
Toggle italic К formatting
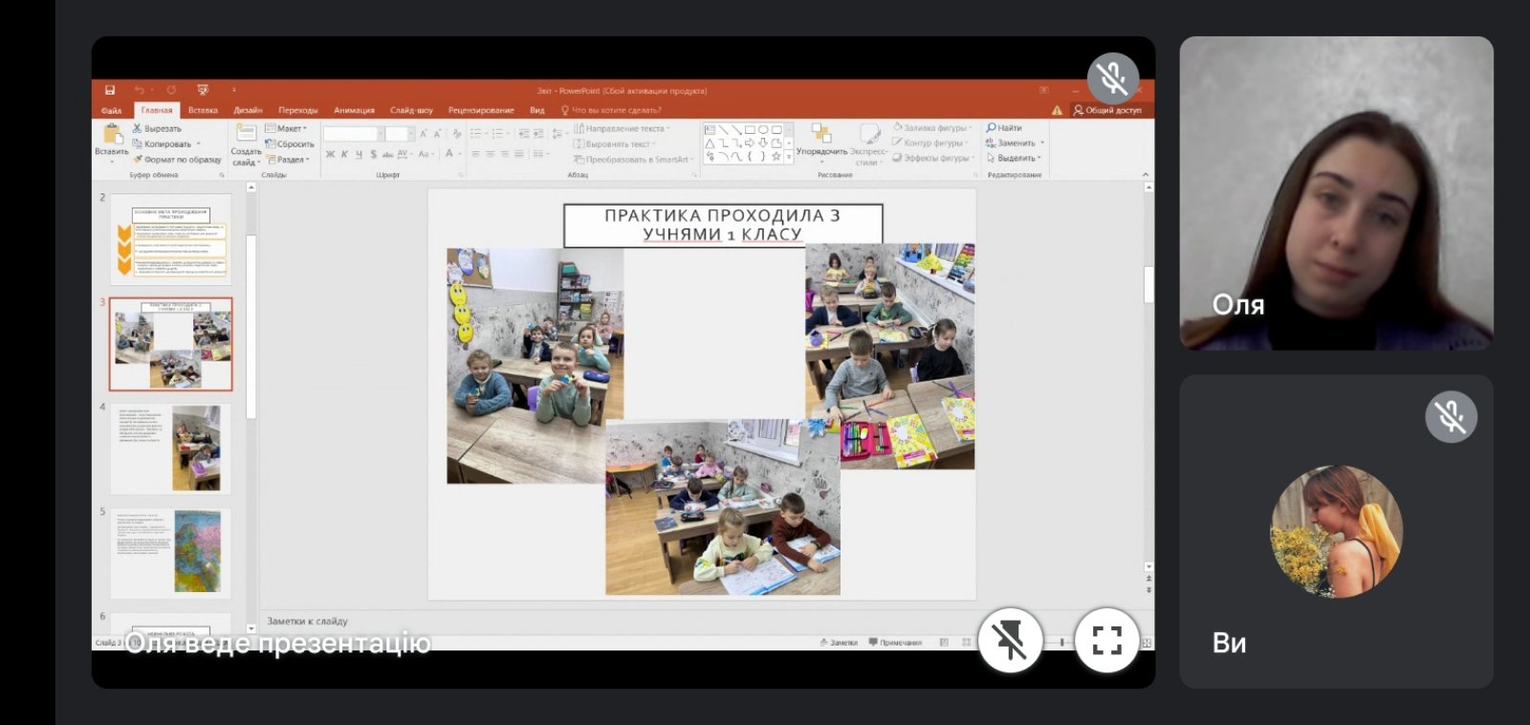coord(344,154)
